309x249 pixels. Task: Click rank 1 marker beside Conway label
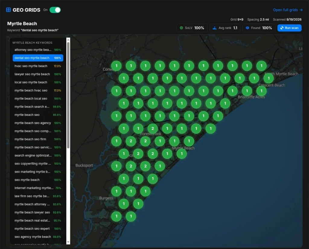(116, 66)
